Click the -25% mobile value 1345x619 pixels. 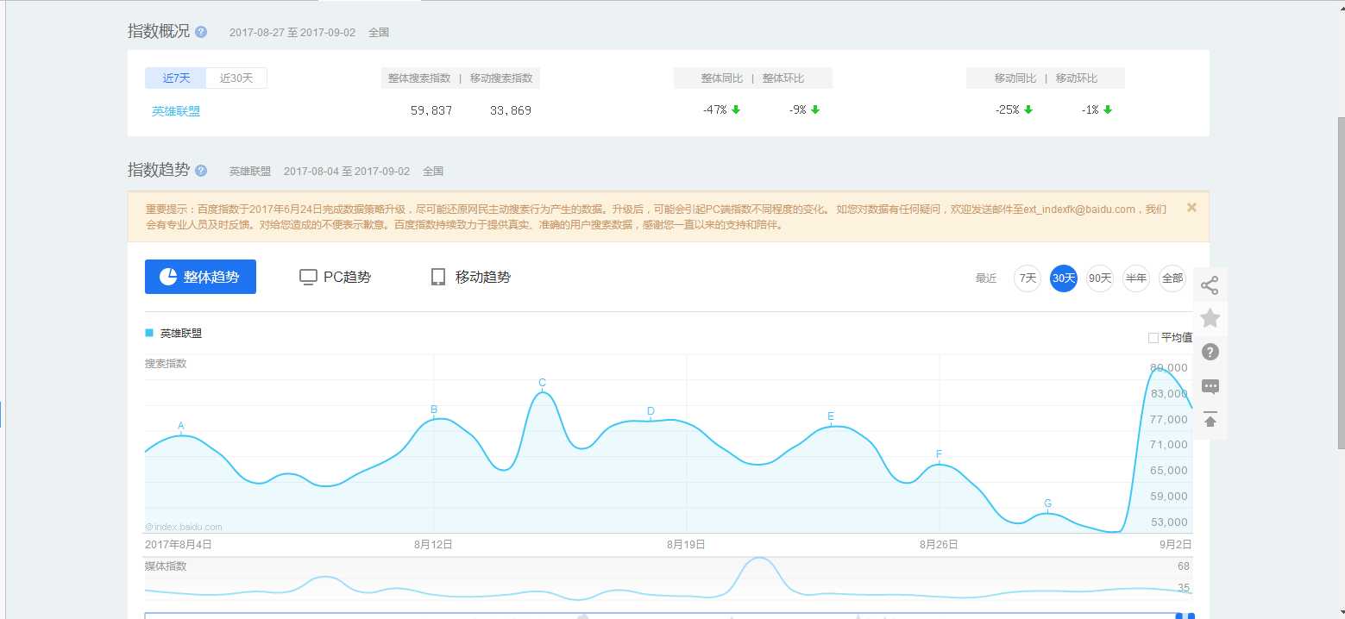click(x=1008, y=110)
